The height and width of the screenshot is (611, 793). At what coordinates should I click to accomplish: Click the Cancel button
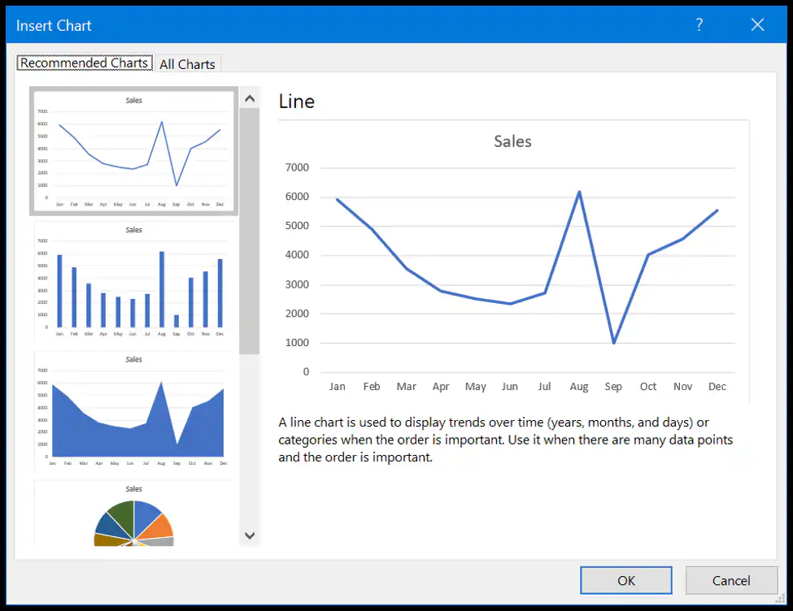pyautogui.click(x=731, y=580)
